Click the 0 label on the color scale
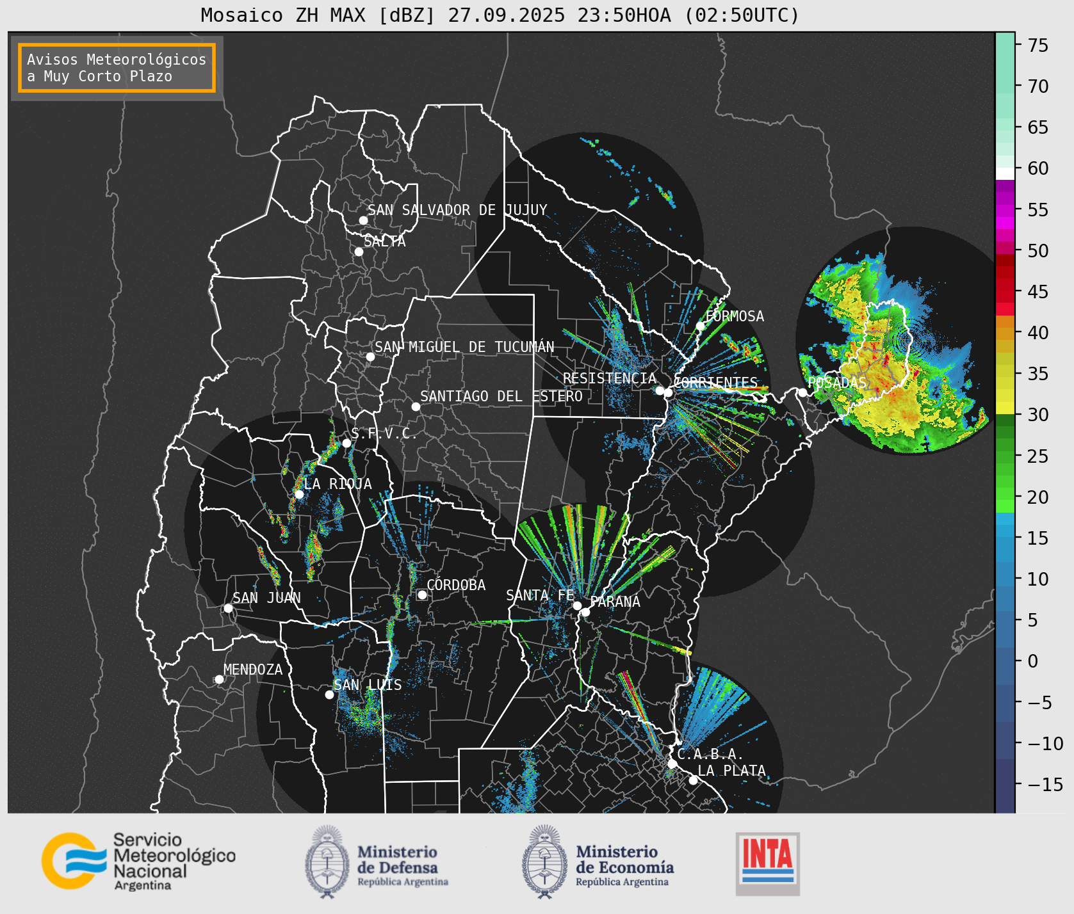 (x=1032, y=661)
